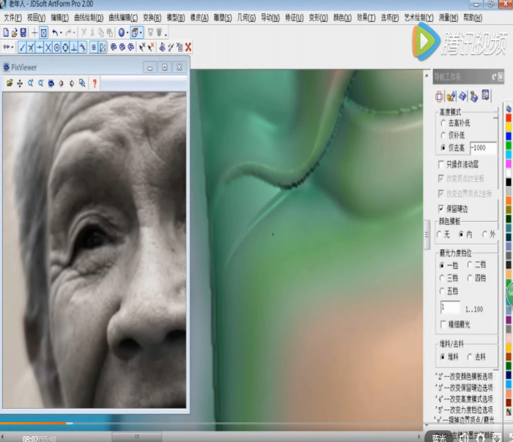The width and height of the screenshot is (513, 442).
Task: Select 去料 radio button
Action: 470,356
